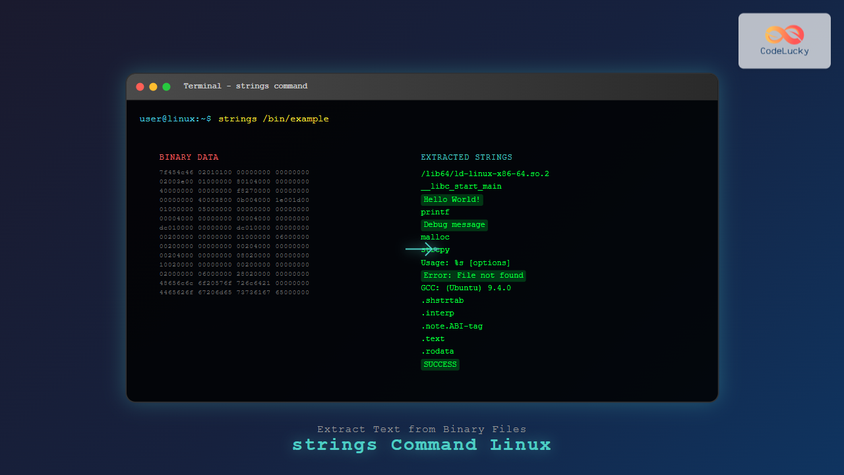Click the first hex row starting with 7f454c46
Screen dimensions: 844x475
pyautogui.click(x=234, y=172)
